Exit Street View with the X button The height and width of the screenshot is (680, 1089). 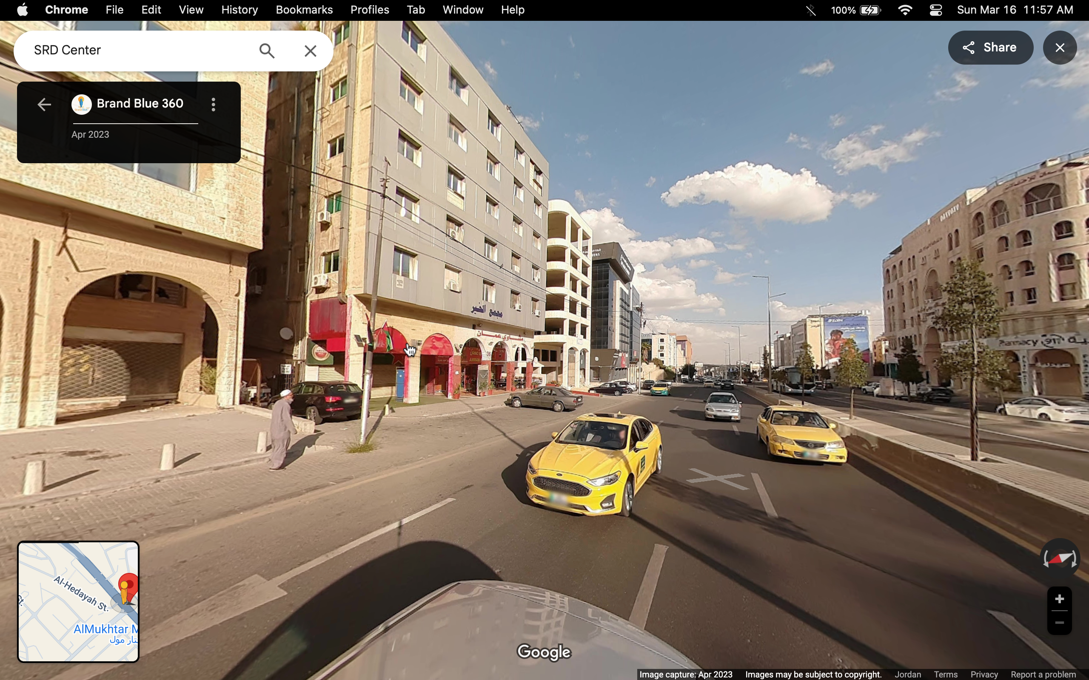pyautogui.click(x=1060, y=48)
